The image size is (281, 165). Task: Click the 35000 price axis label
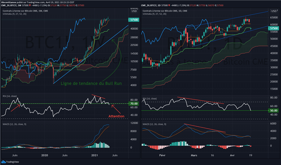click(x=274, y=60)
